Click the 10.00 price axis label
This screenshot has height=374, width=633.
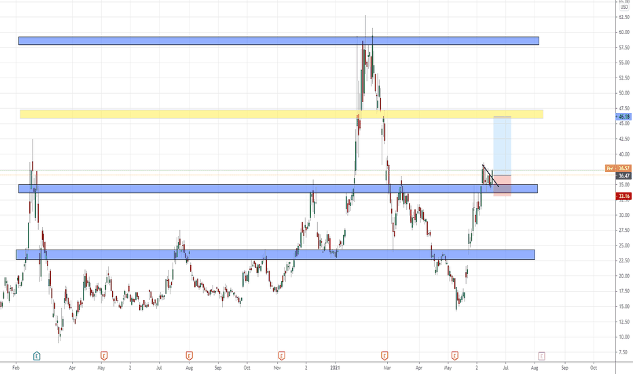pyautogui.click(x=623, y=337)
